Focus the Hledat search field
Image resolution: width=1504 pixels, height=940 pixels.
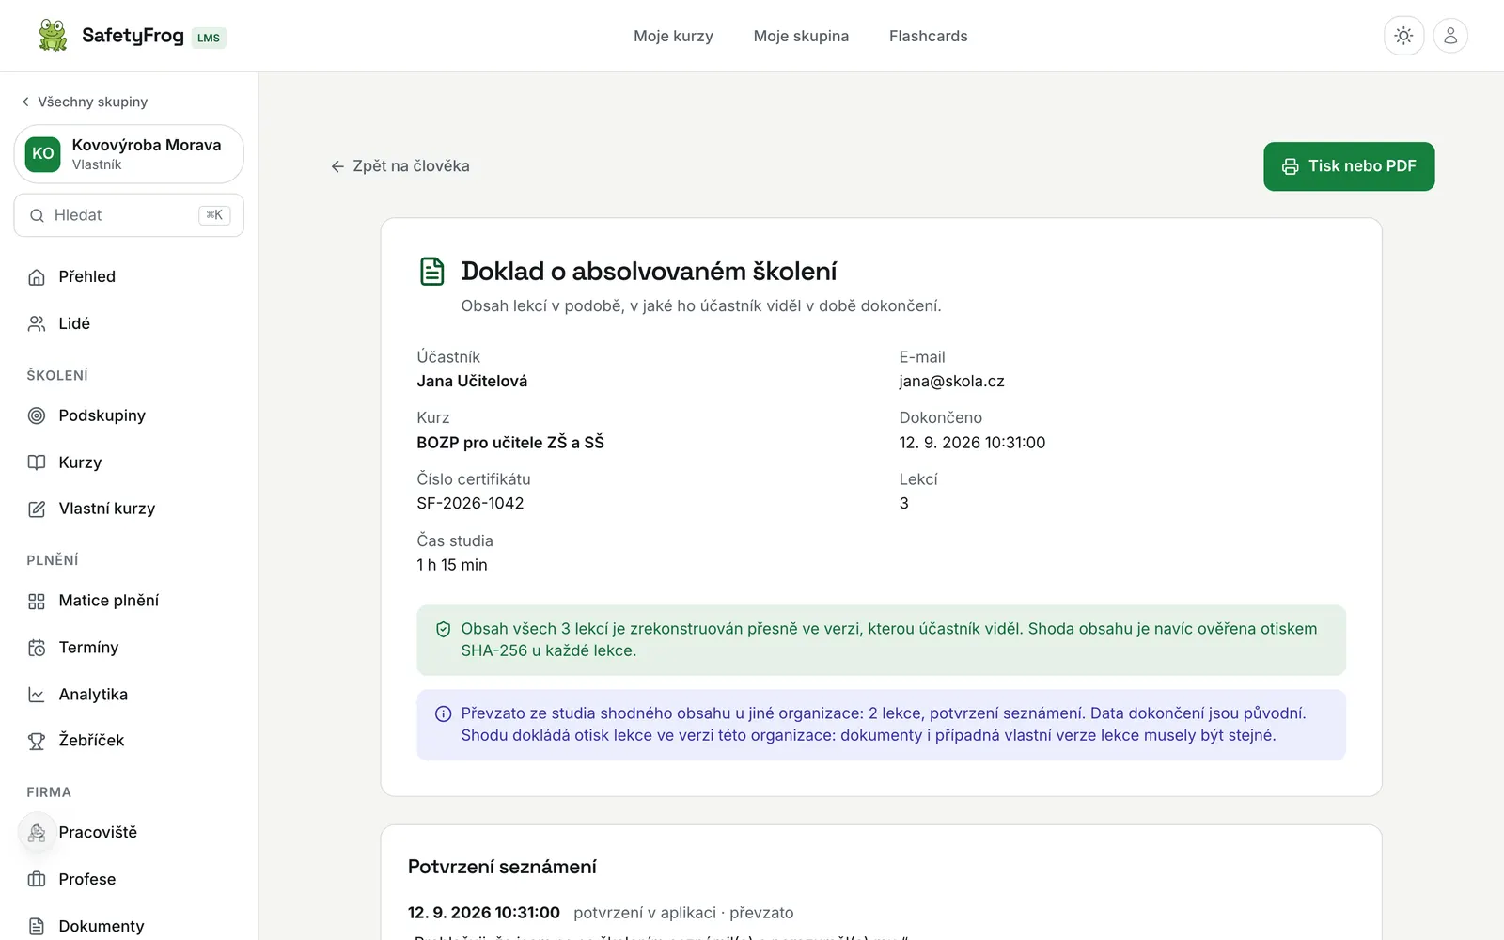pos(129,215)
